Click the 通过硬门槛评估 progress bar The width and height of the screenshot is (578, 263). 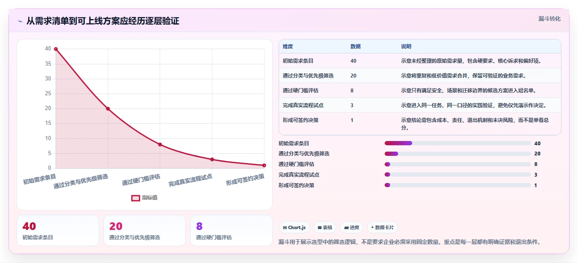tap(458, 164)
